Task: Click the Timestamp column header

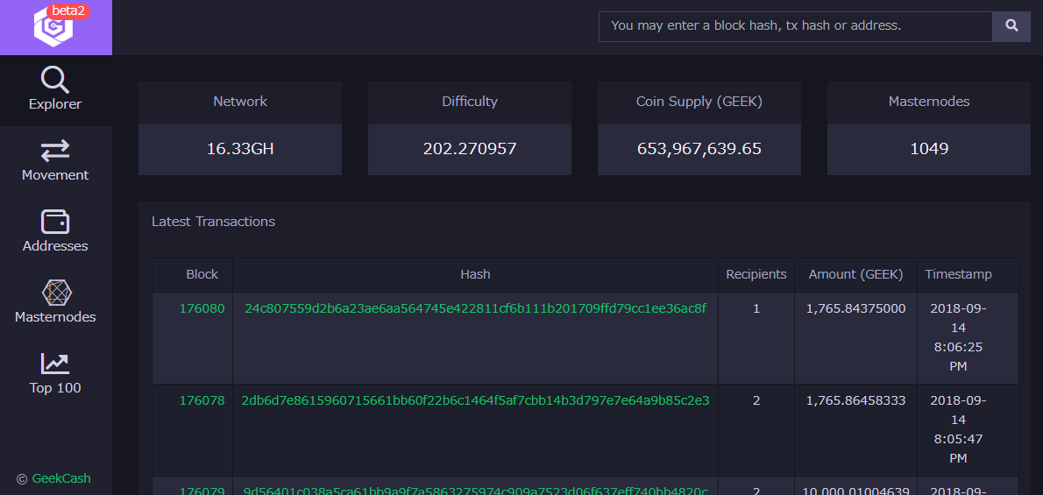Action: pyautogui.click(x=959, y=274)
